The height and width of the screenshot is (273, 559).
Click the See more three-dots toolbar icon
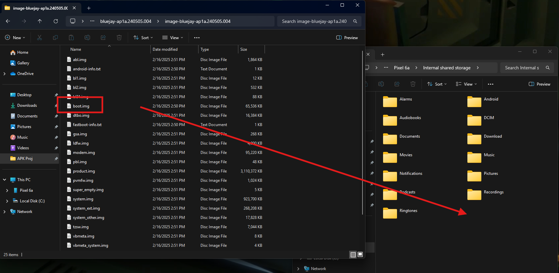click(x=197, y=38)
